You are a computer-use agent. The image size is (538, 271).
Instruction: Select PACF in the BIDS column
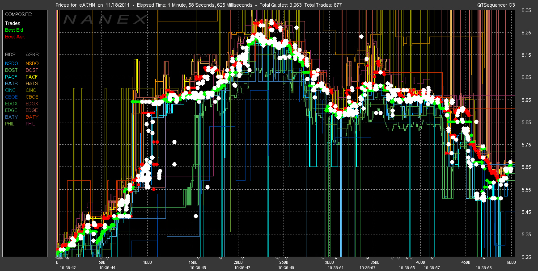[11, 77]
